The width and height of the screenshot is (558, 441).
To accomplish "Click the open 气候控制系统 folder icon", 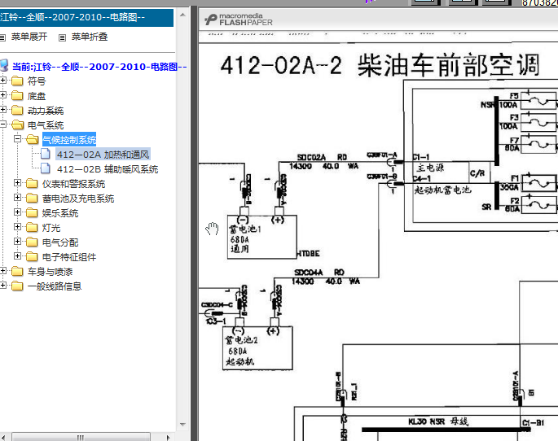I will (32, 139).
